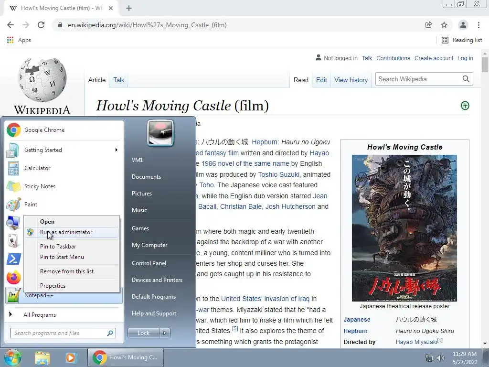The width and height of the screenshot is (489, 367).
Task: Expand Getting Started submenu arrow
Action: pyautogui.click(x=117, y=150)
